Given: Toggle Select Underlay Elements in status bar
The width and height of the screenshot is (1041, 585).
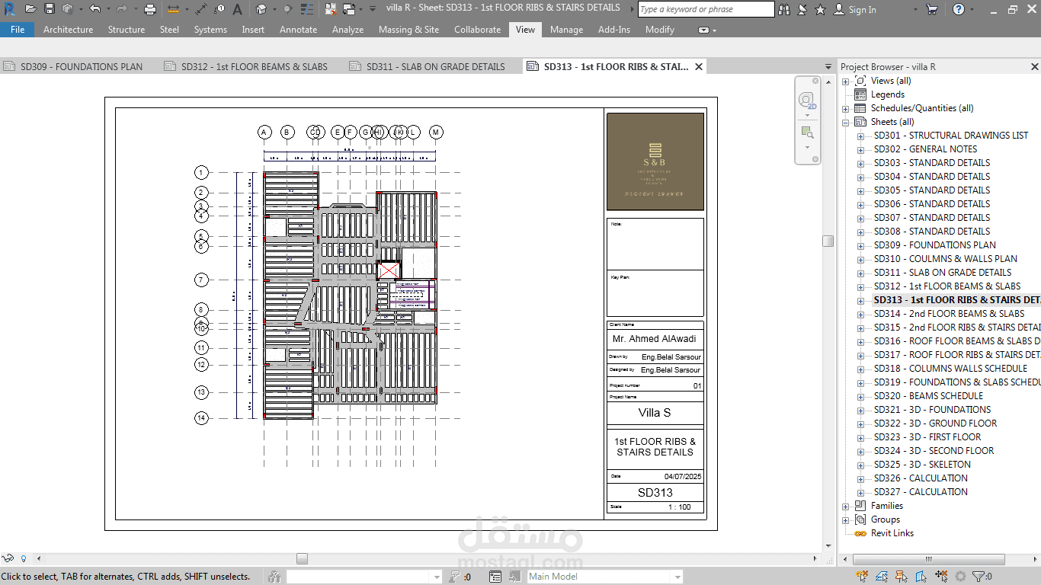Looking at the screenshot, I should (x=882, y=577).
